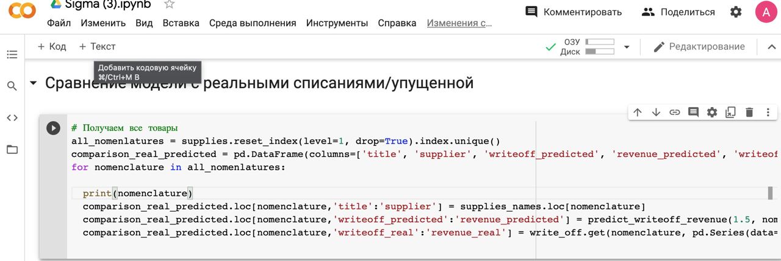Open cell settings gear icon
The width and height of the screenshot is (781, 261).
click(712, 113)
